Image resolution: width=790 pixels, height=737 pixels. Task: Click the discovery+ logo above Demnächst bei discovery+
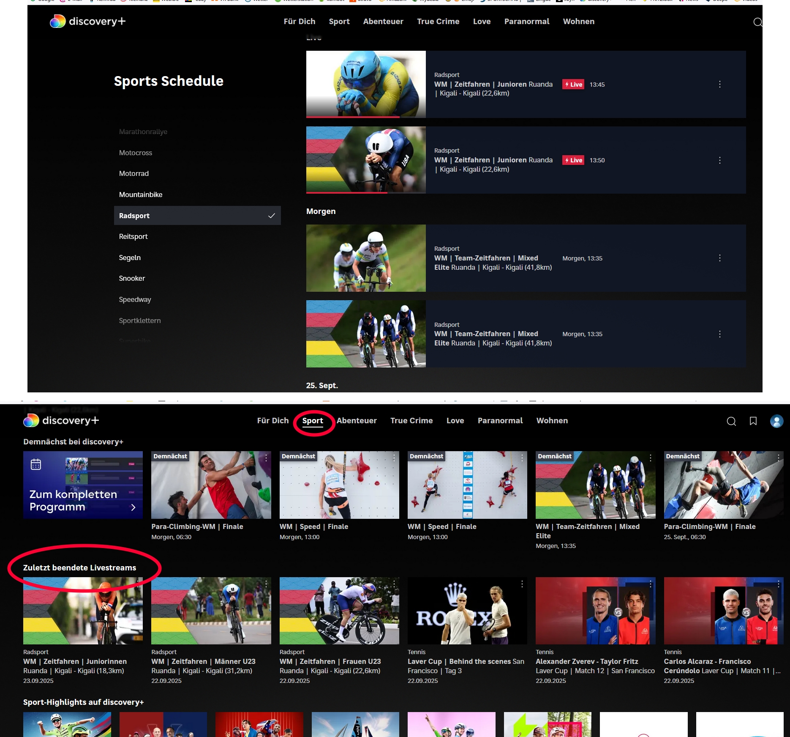[61, 420]
